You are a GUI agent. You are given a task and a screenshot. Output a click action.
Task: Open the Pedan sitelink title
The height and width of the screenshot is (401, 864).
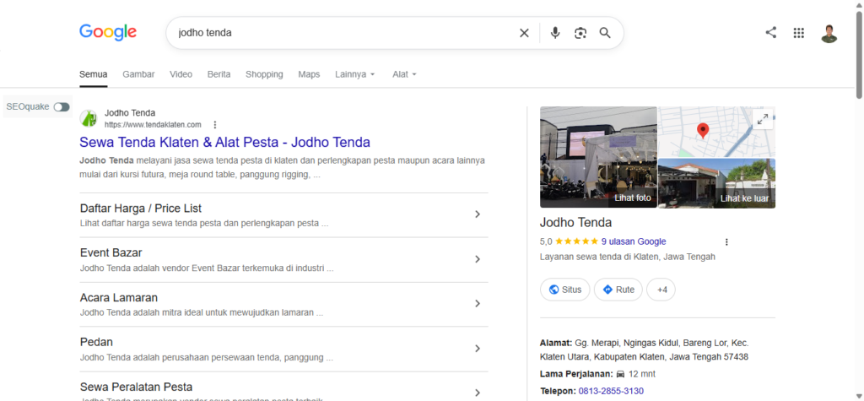click(96, 342)
